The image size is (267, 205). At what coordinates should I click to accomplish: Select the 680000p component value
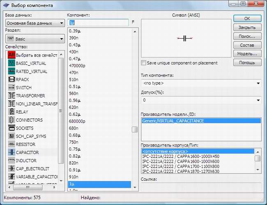[77, 121]
